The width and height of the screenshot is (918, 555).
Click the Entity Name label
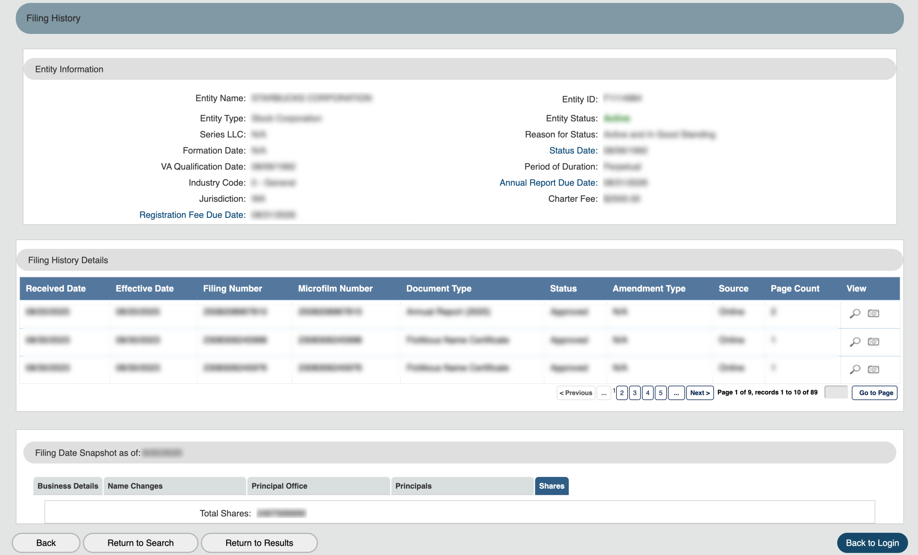(x=221, y=98)
